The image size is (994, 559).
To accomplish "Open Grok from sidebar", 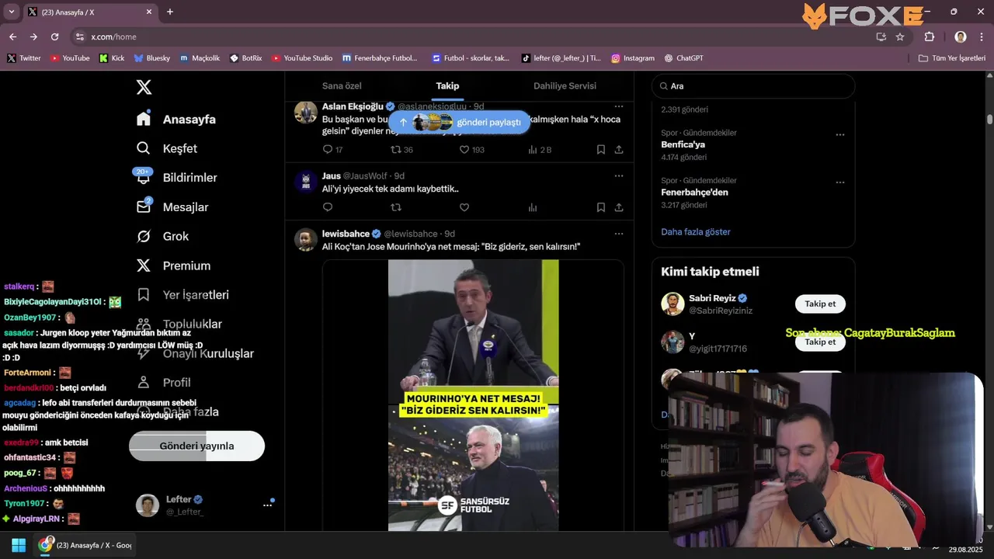I will coord(163,236).
